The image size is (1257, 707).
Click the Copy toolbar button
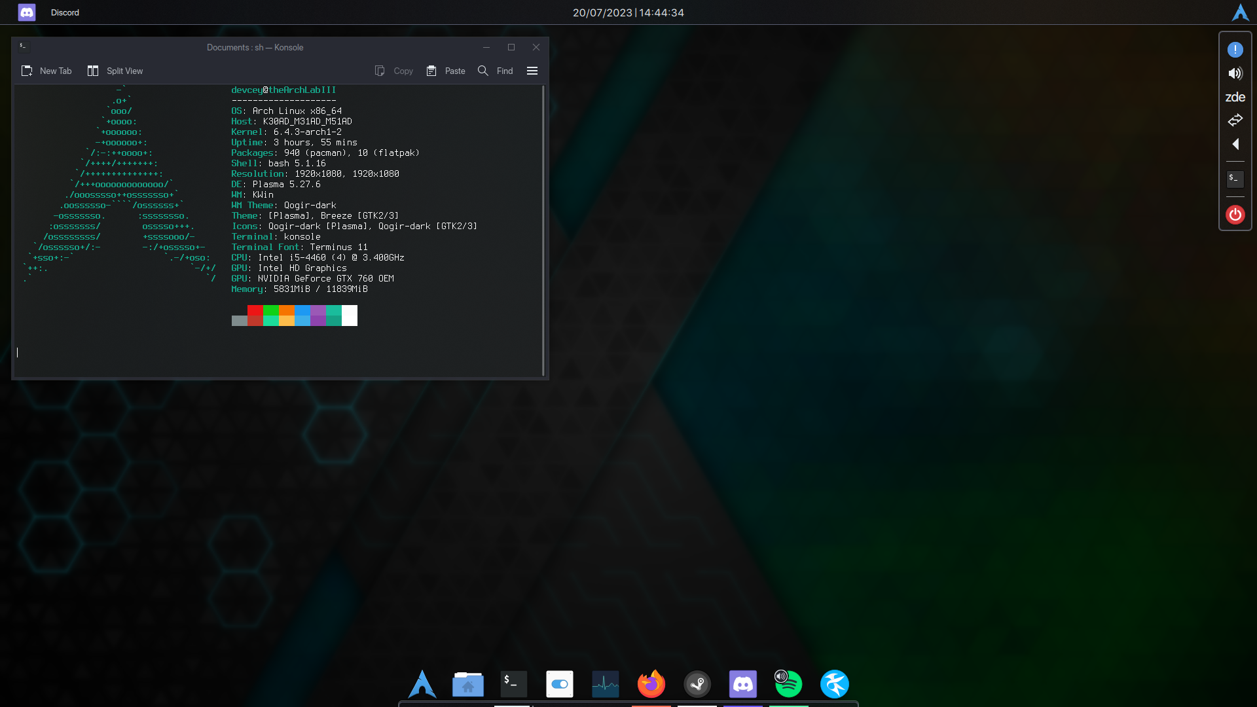point(394,71)
